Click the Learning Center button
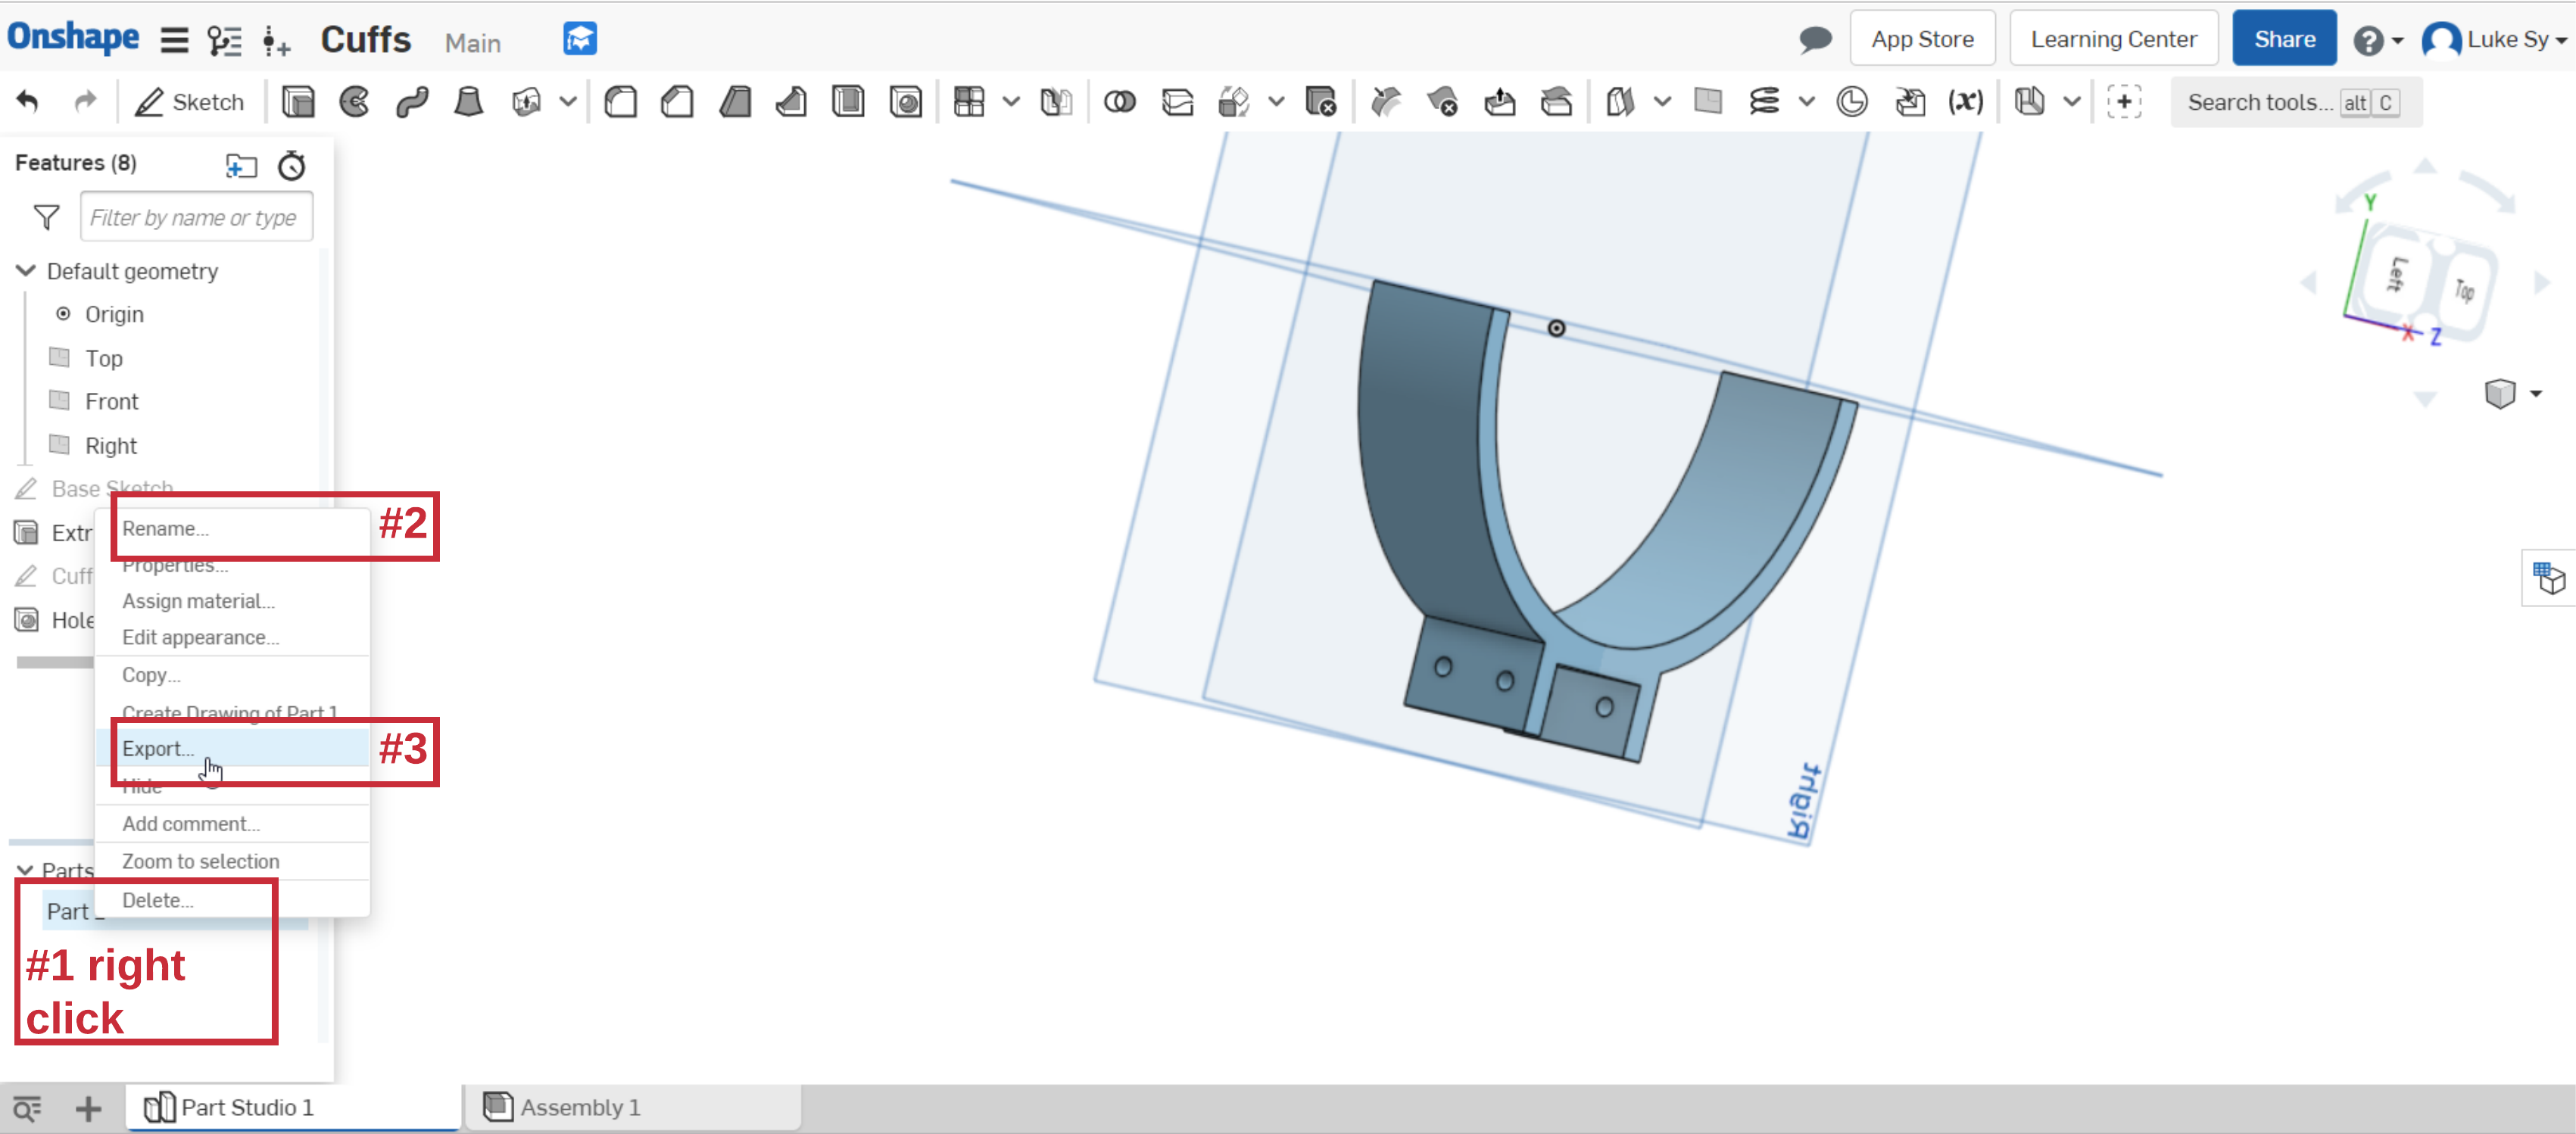 point(2113,39)
